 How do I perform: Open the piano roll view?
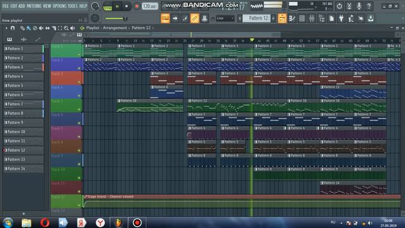pyautogui.click(x=292, y=18)
